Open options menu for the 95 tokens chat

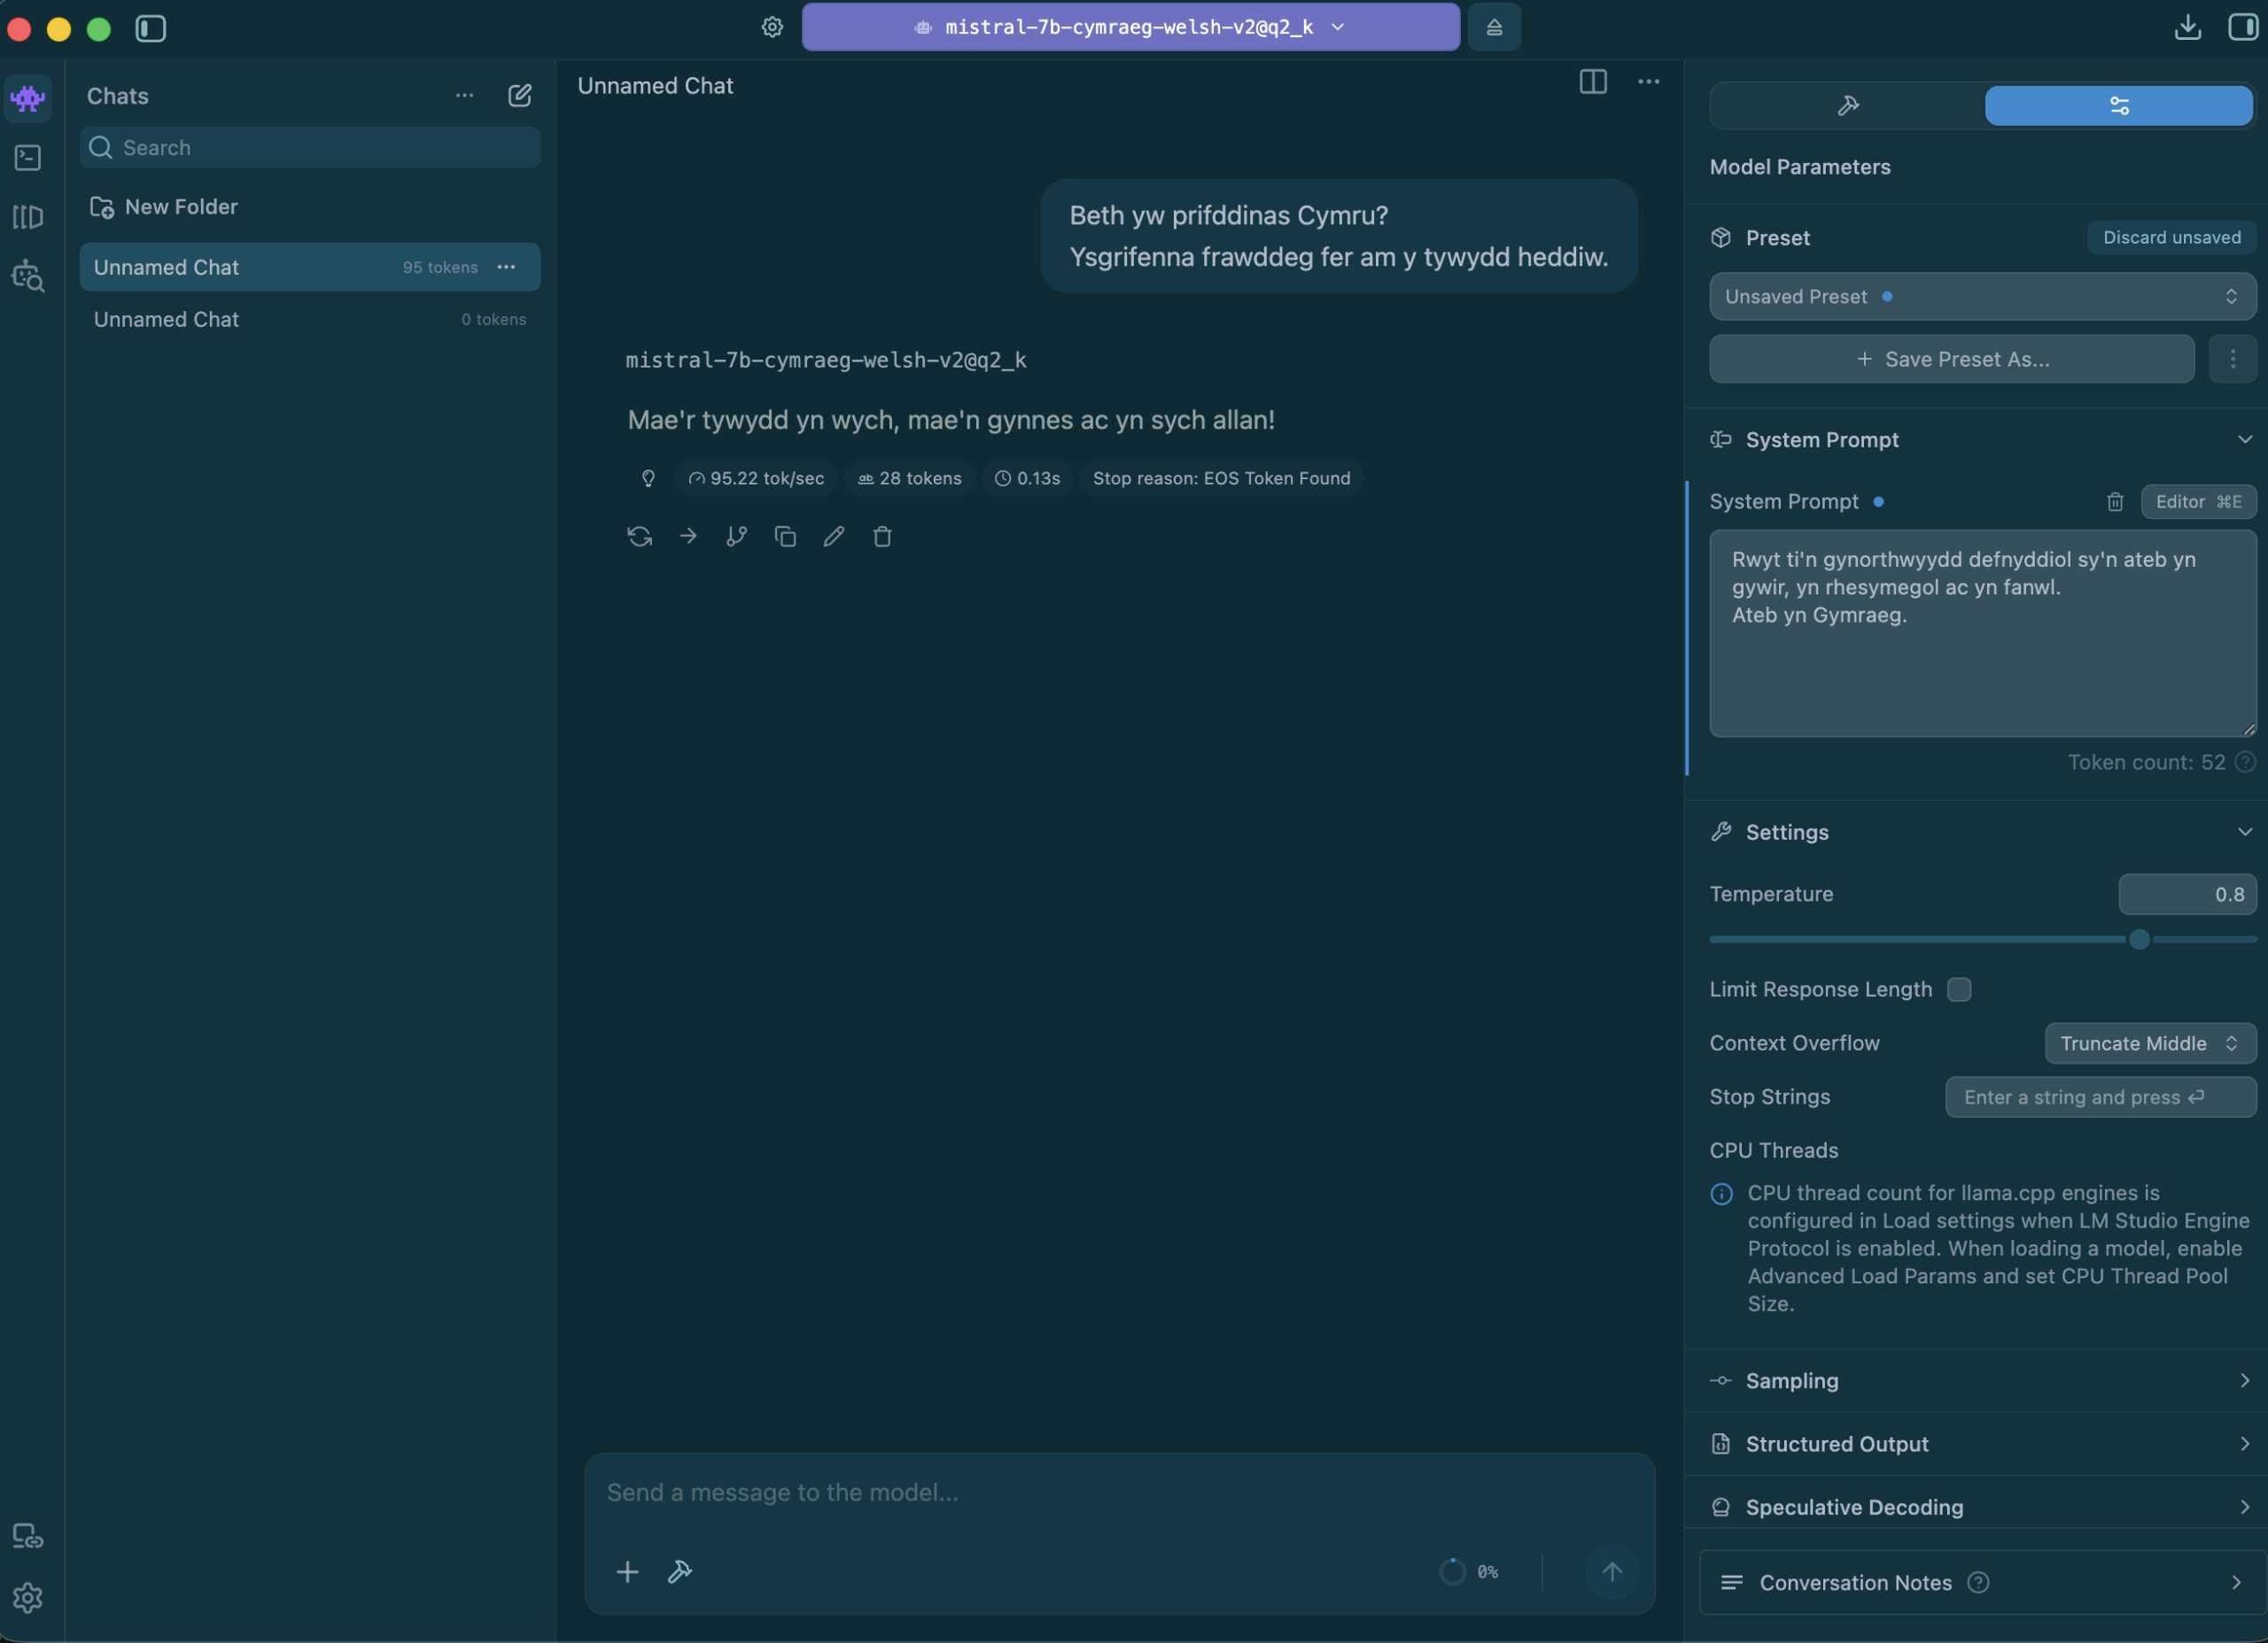(x=507, y=267)
